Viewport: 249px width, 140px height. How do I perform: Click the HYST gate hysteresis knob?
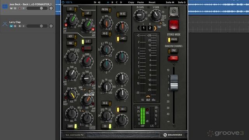click(72, 57)
